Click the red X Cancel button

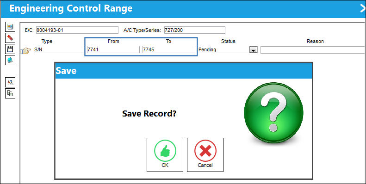(205, 155)
